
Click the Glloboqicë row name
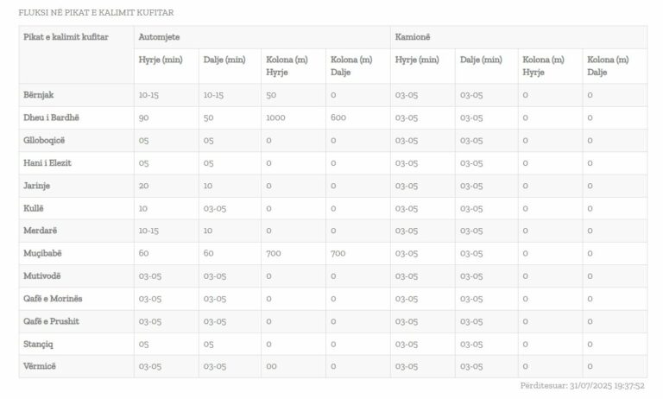click(x=45, y=140)
